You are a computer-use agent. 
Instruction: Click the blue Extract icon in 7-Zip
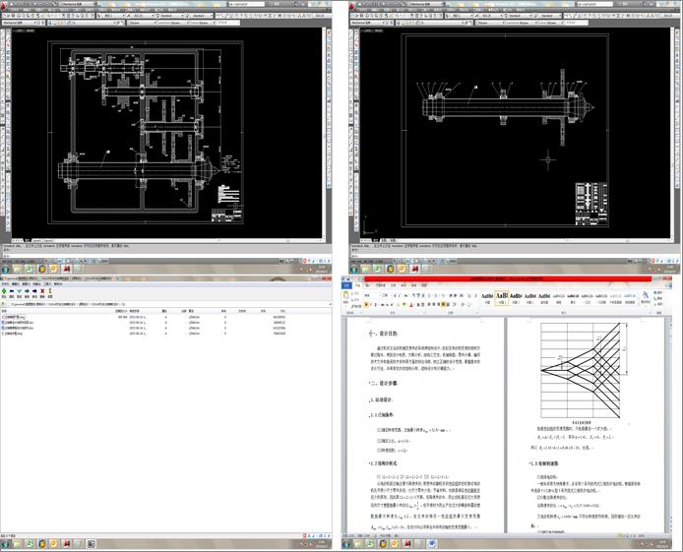(14, 291)
